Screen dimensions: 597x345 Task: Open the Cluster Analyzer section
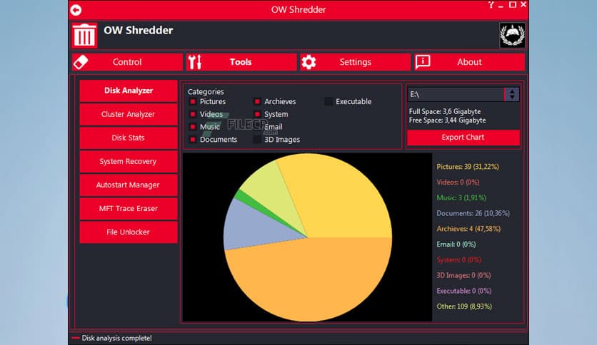click(128, 114)
